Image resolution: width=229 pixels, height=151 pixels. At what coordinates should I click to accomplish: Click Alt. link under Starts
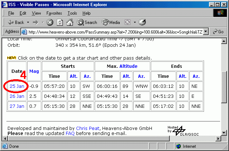click(74, 76)
